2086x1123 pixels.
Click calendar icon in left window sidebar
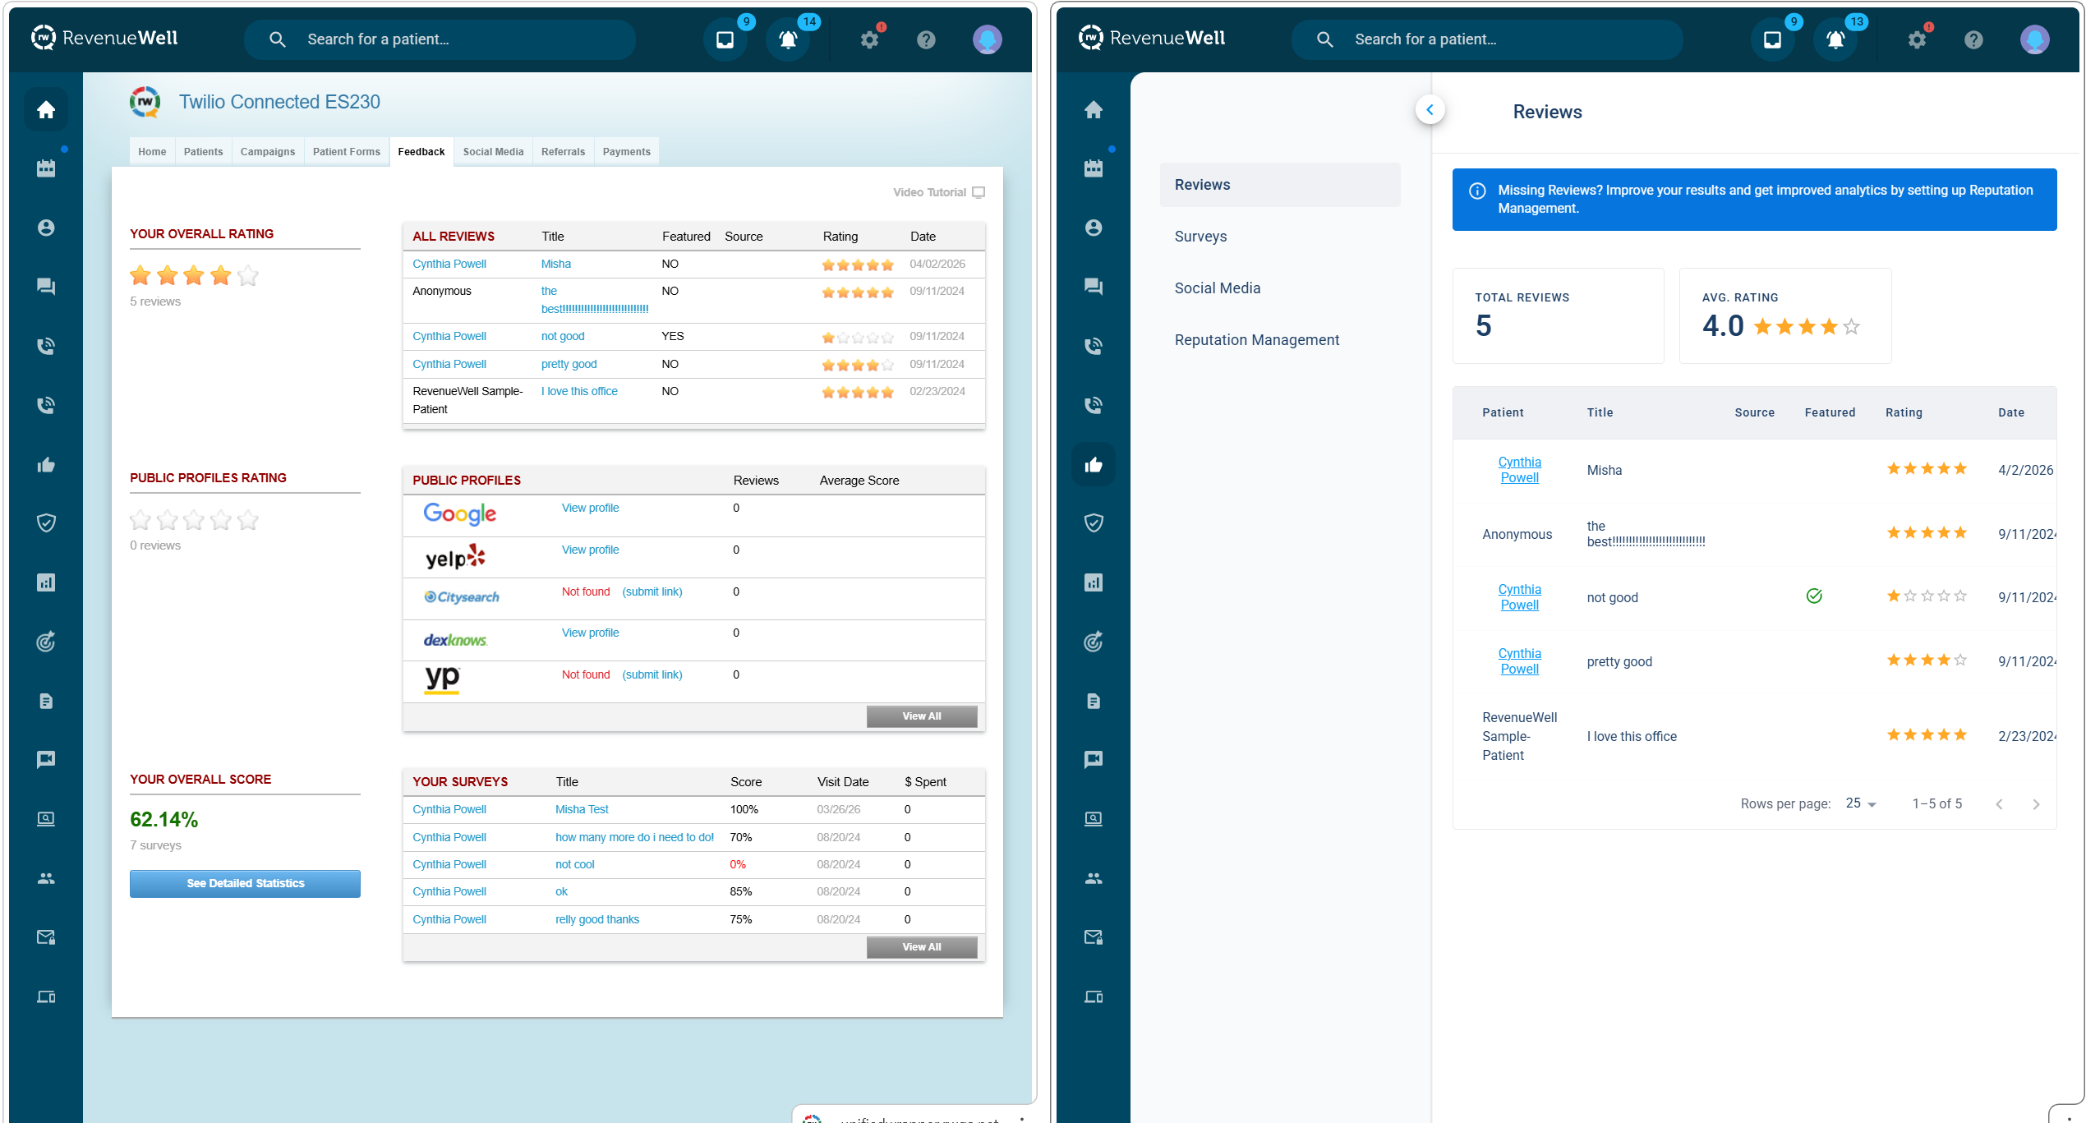46,168
